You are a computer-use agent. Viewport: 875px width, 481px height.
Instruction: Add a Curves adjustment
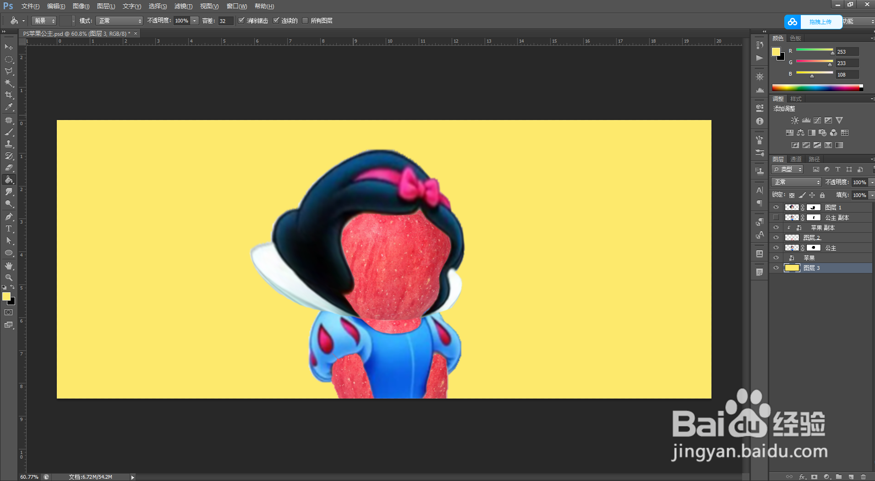[x=817, y=120]
